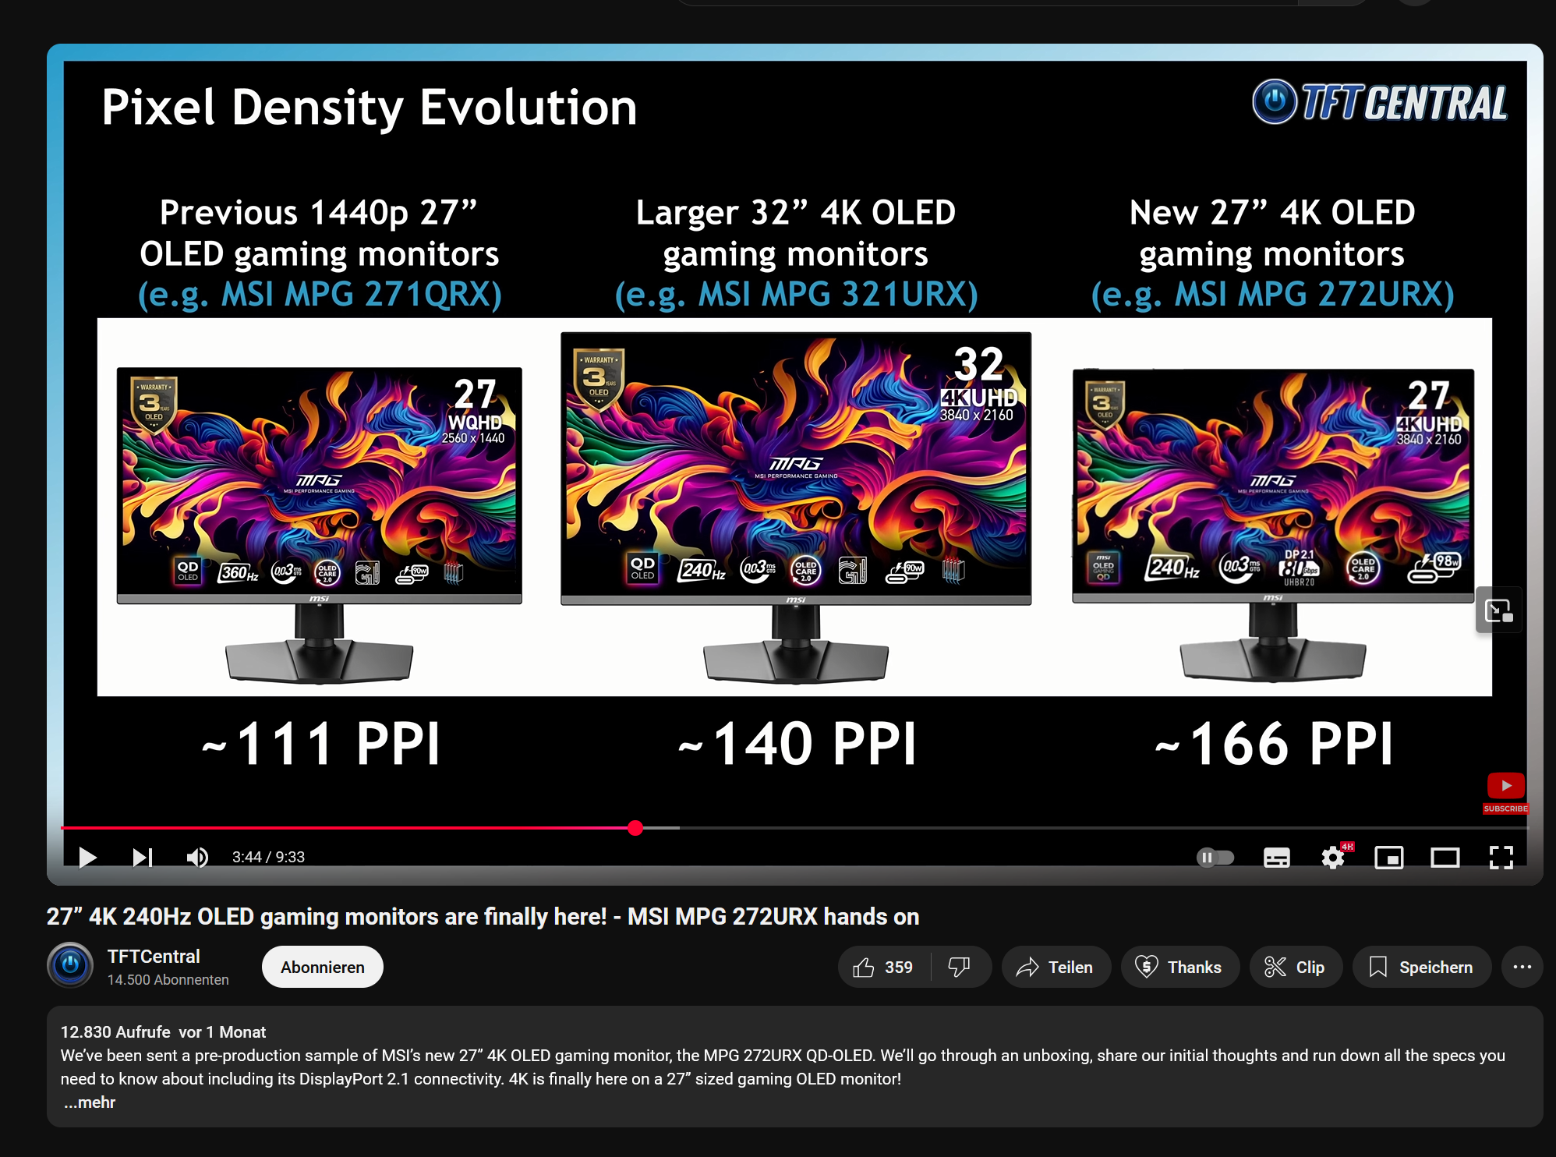Turn on subtitles/captions
The height and width of the screenshot is (1157, 1556).
point(1276,858)
